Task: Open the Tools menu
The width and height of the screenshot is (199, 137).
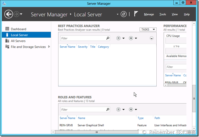Action: click(x=163, y=15)
